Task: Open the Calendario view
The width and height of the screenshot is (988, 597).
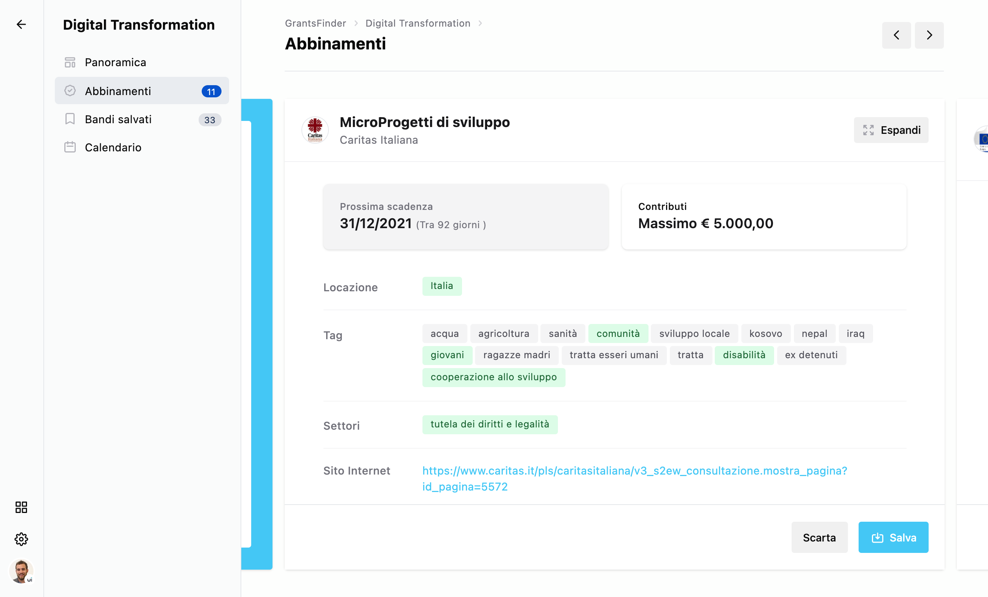Action: coord(142,148)
